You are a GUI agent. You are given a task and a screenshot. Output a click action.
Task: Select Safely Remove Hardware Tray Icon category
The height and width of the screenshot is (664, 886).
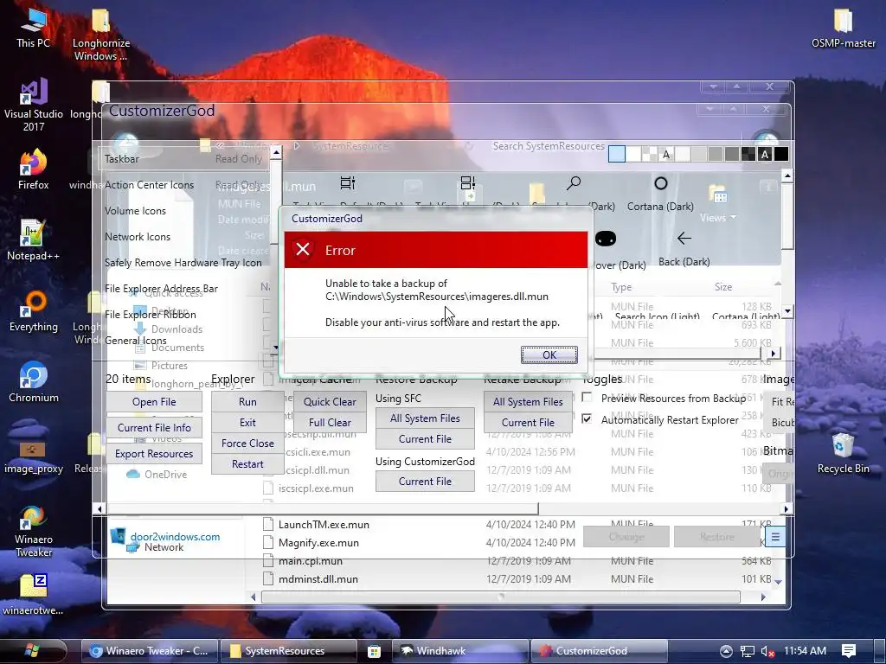click(183, 263)
